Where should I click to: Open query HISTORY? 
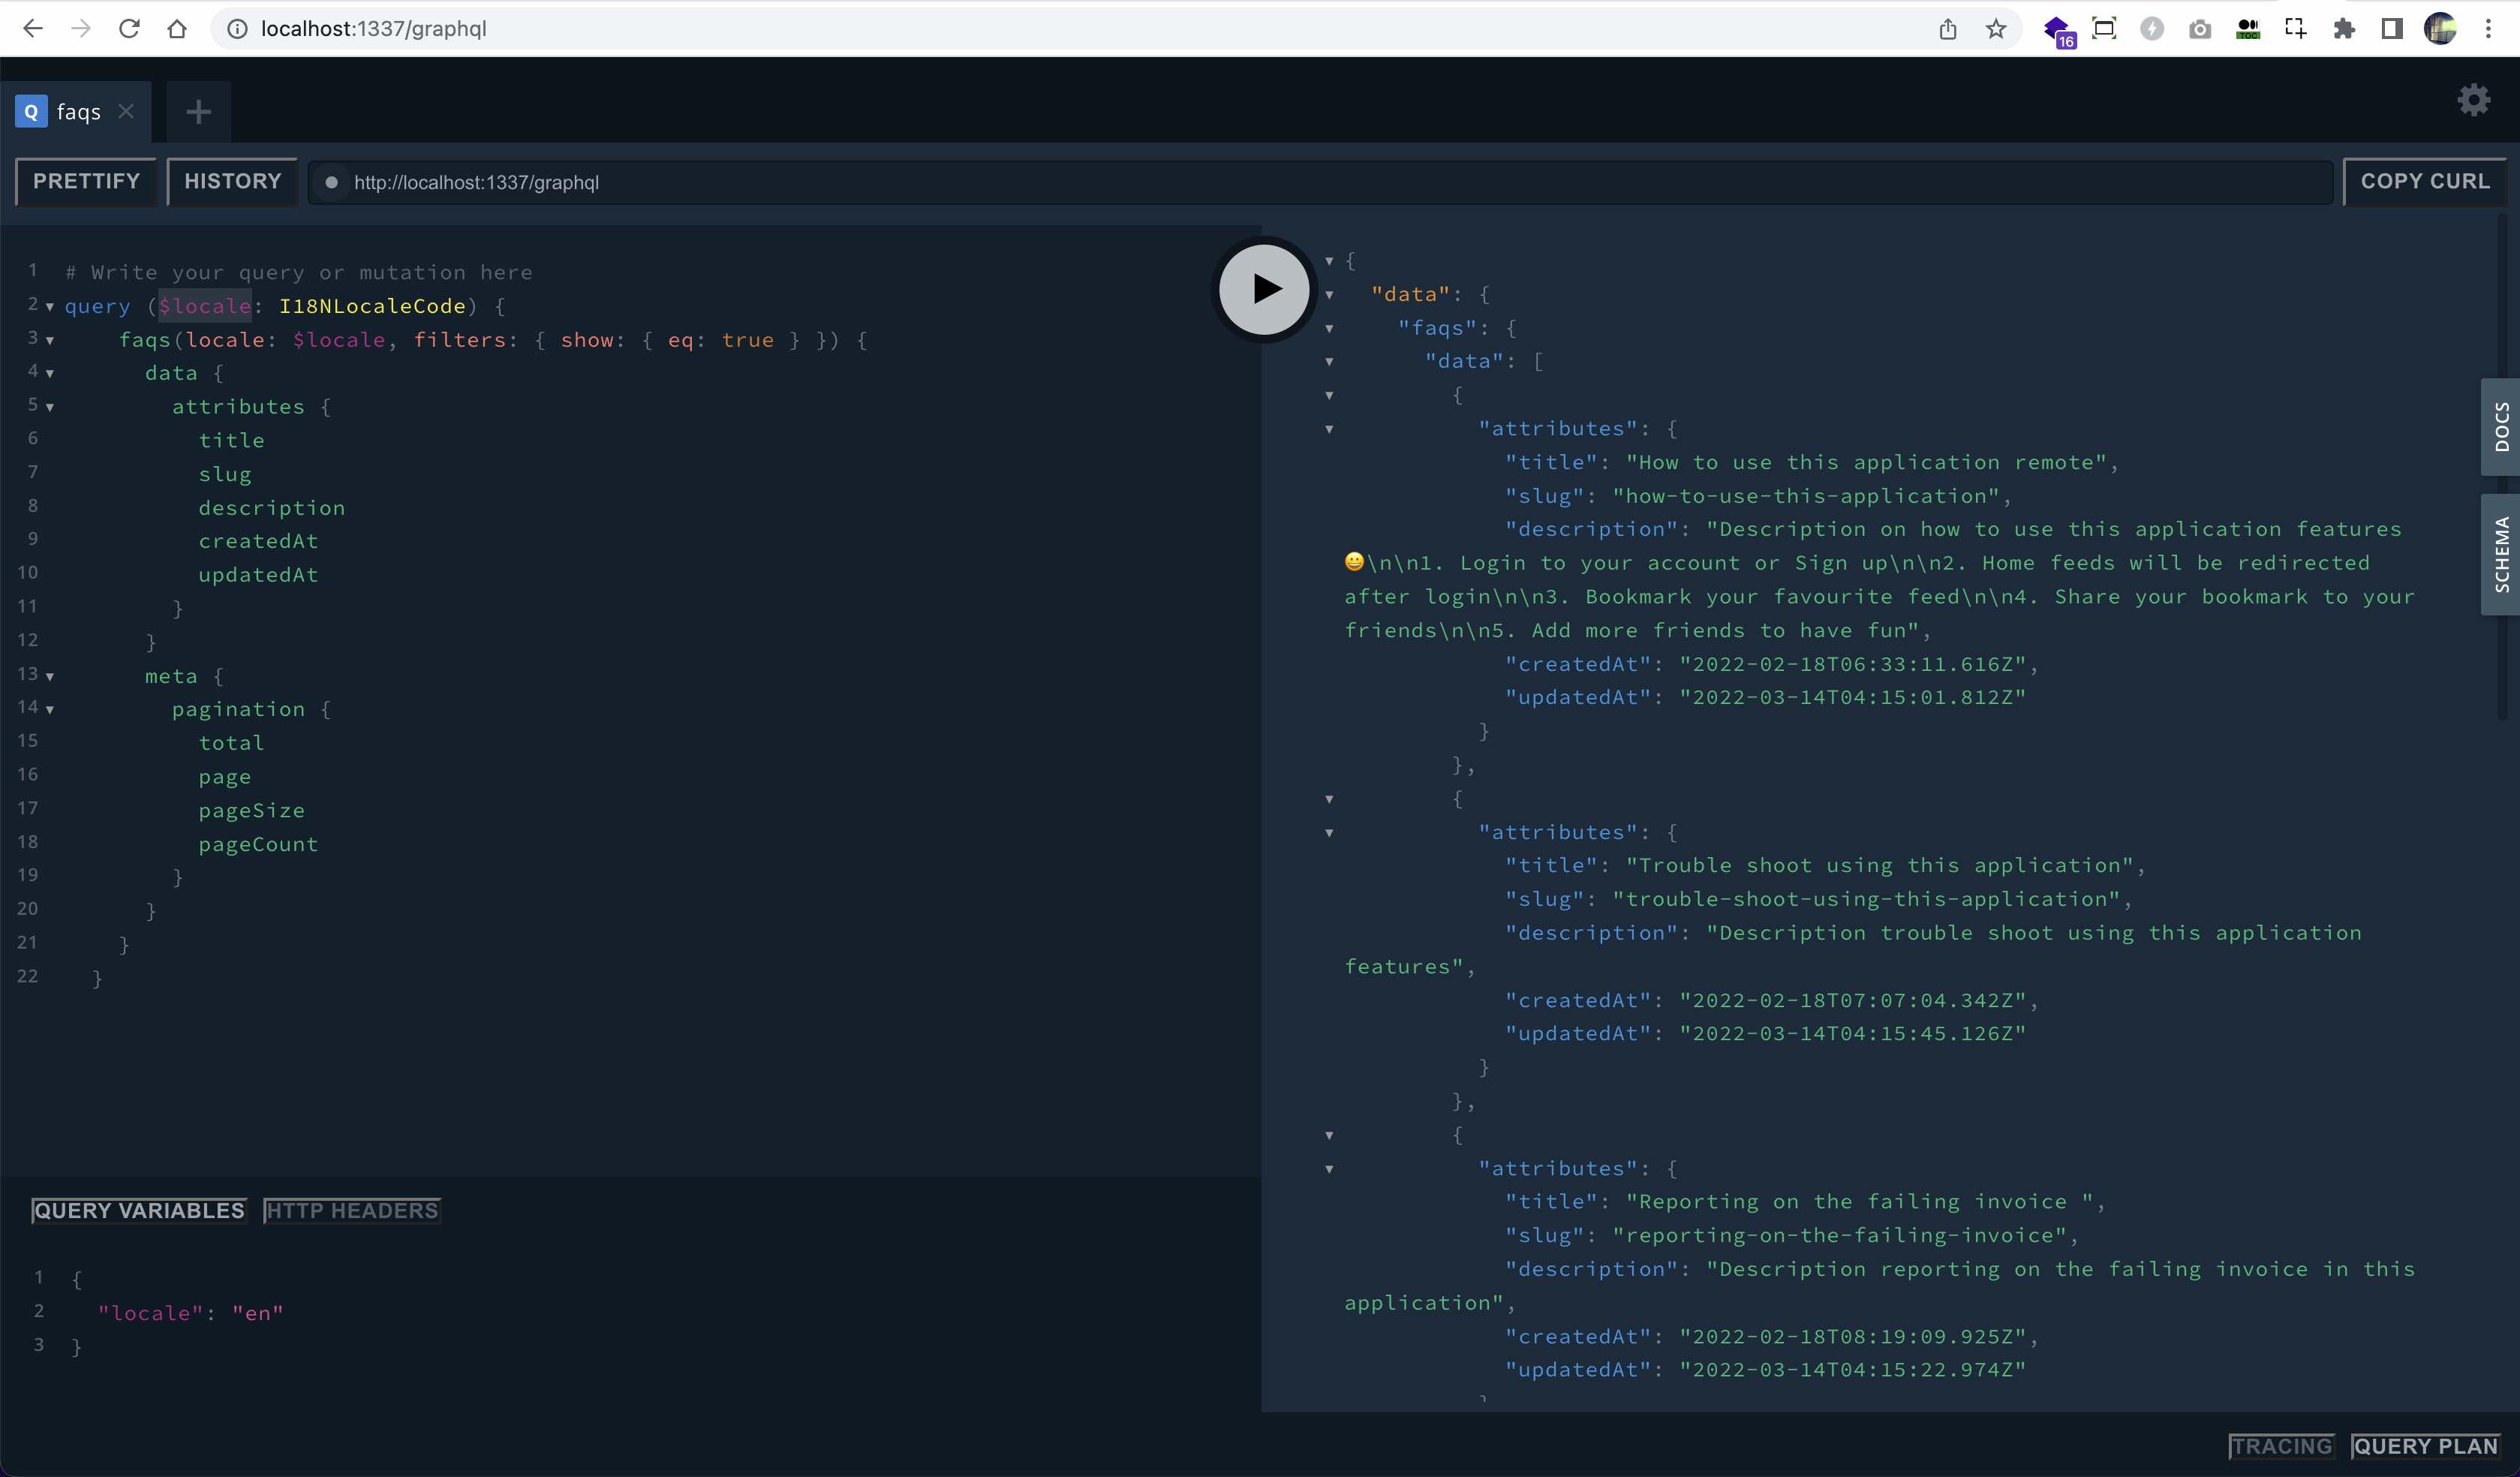click(232, 181)
